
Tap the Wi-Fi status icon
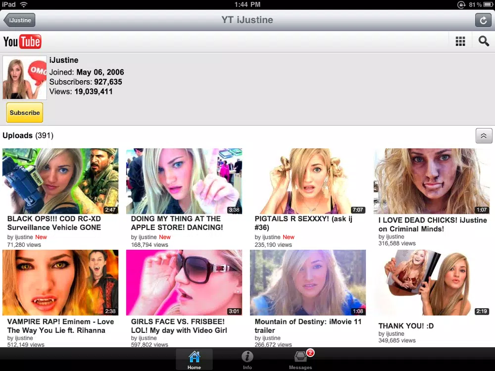(x=24, y=4)
